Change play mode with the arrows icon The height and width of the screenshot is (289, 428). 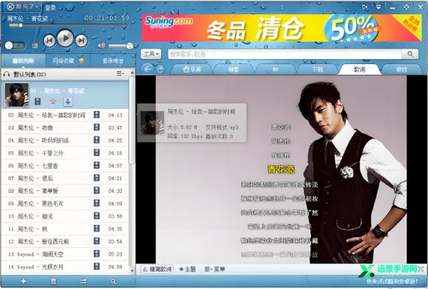click(x=83, y=281)
